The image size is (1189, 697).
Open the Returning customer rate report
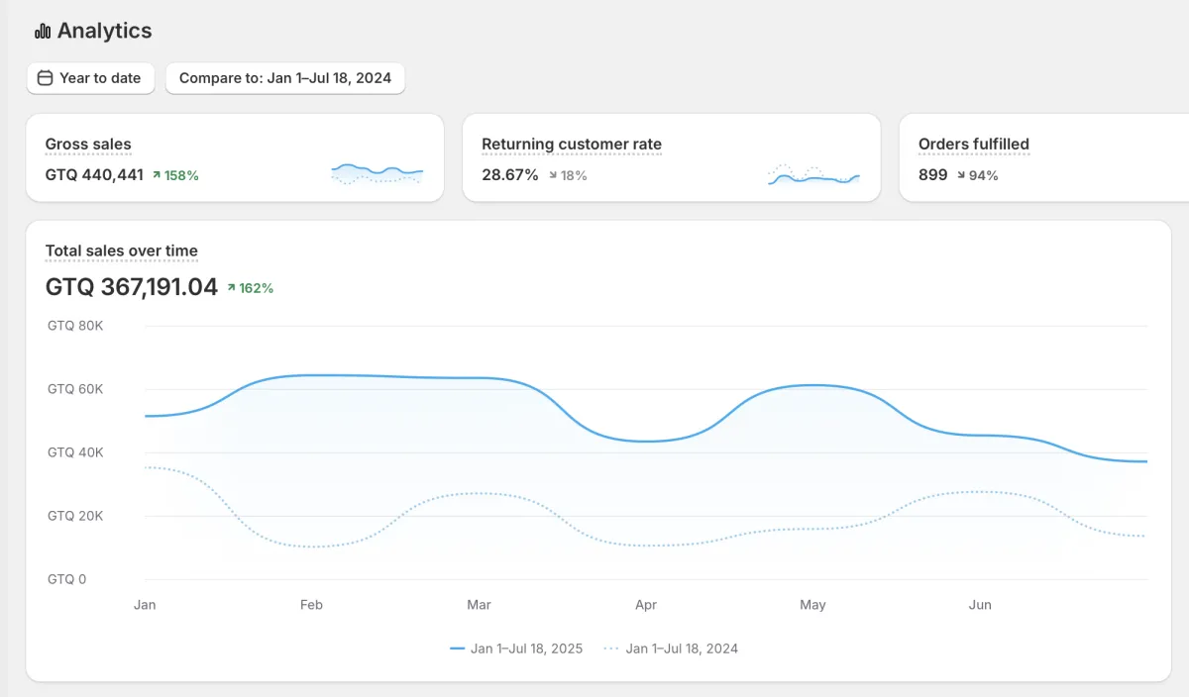(571, 145)
